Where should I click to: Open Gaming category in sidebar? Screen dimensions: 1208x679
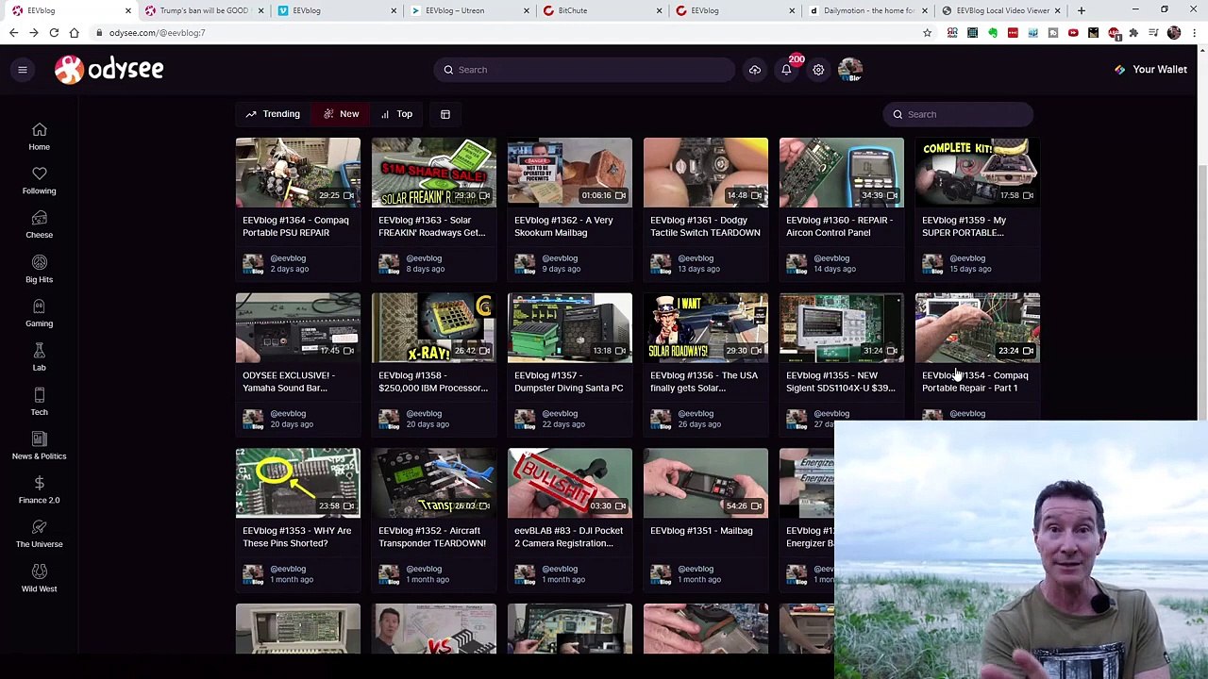pos(39,313)
